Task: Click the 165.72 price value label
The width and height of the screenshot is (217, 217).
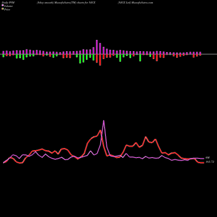Action: 210,162
